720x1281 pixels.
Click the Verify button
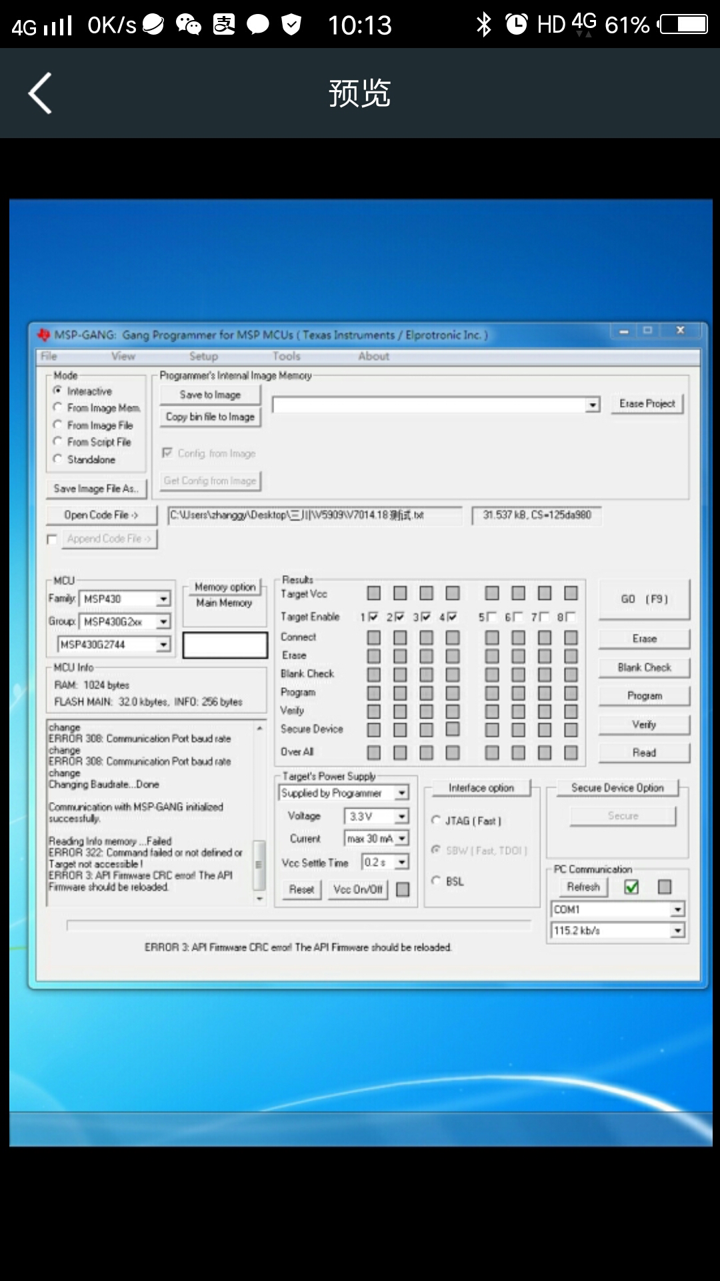tap(644, 725)
